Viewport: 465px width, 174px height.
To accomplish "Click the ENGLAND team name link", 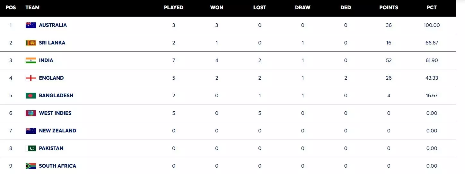I will 51,78.
